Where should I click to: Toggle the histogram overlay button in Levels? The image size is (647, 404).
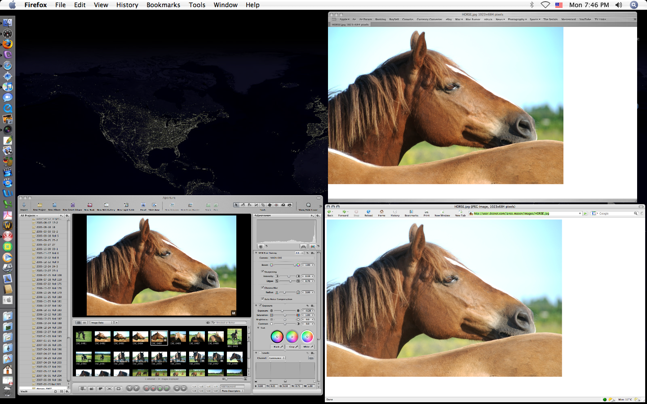point(311,358)
